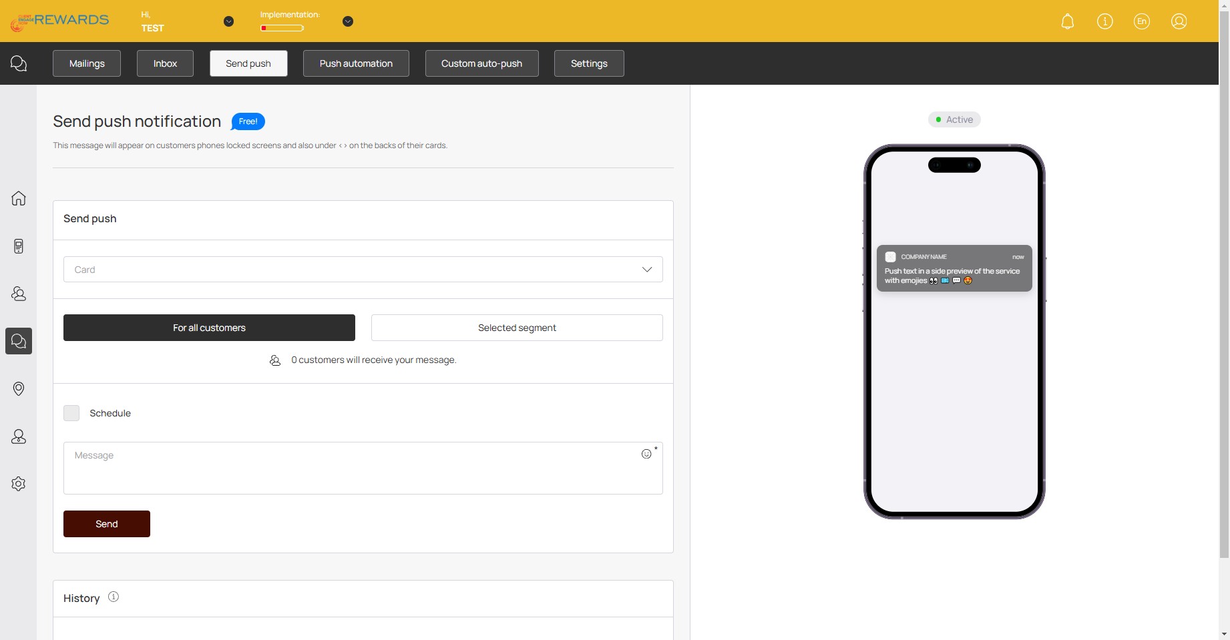
Task: Switch to the Inbox tab
Action: point(165,63)
